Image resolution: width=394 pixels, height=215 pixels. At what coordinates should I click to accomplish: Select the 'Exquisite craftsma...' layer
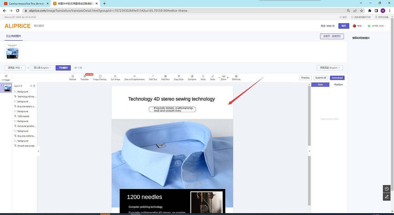(x=25, y=136)
